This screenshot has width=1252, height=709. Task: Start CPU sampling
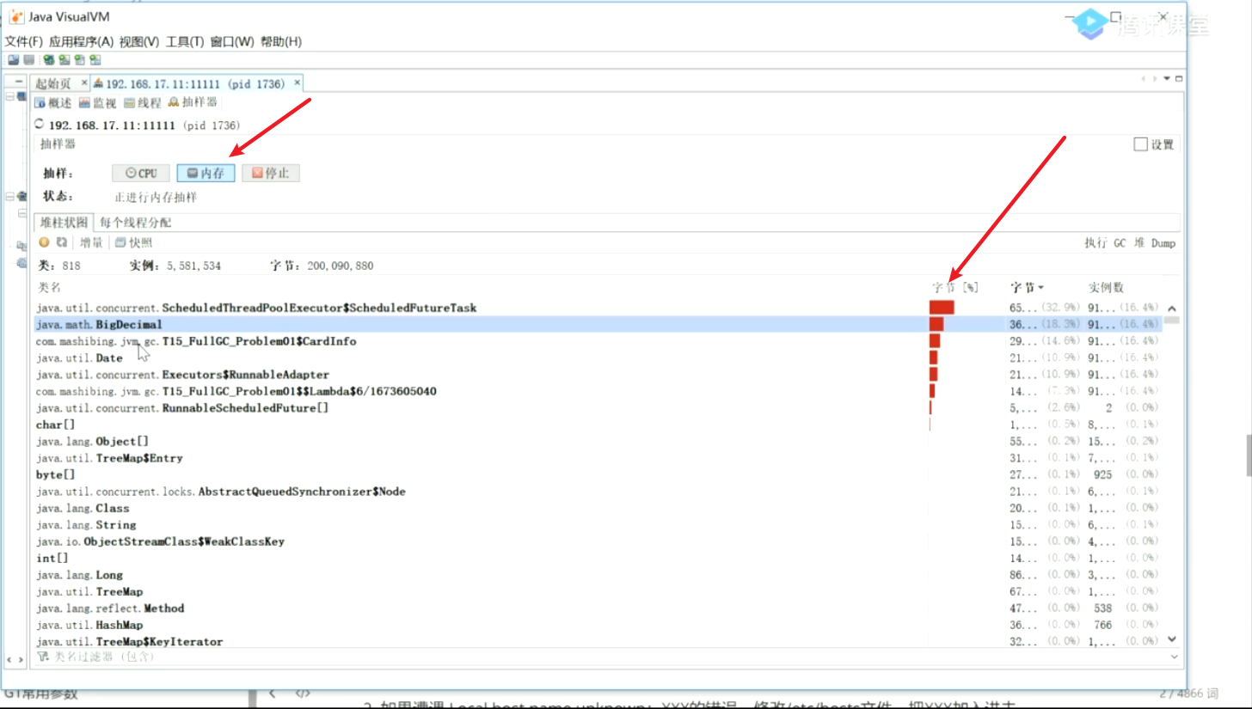coord(141,173)
